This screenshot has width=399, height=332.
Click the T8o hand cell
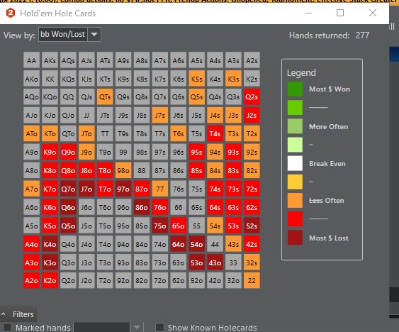point(105,170)
